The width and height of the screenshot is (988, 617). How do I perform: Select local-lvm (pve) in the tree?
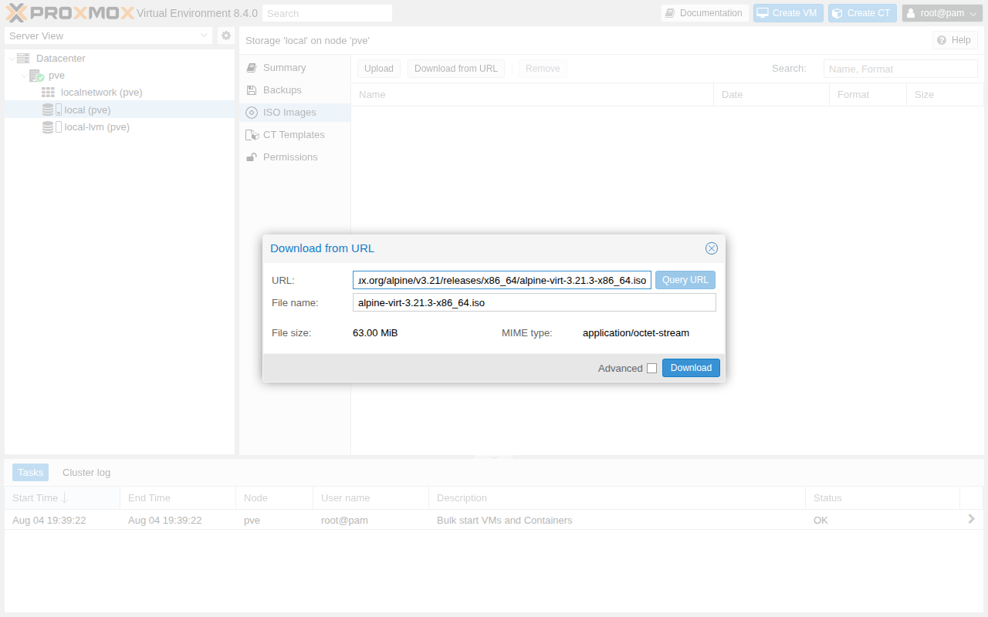point(96,127)
